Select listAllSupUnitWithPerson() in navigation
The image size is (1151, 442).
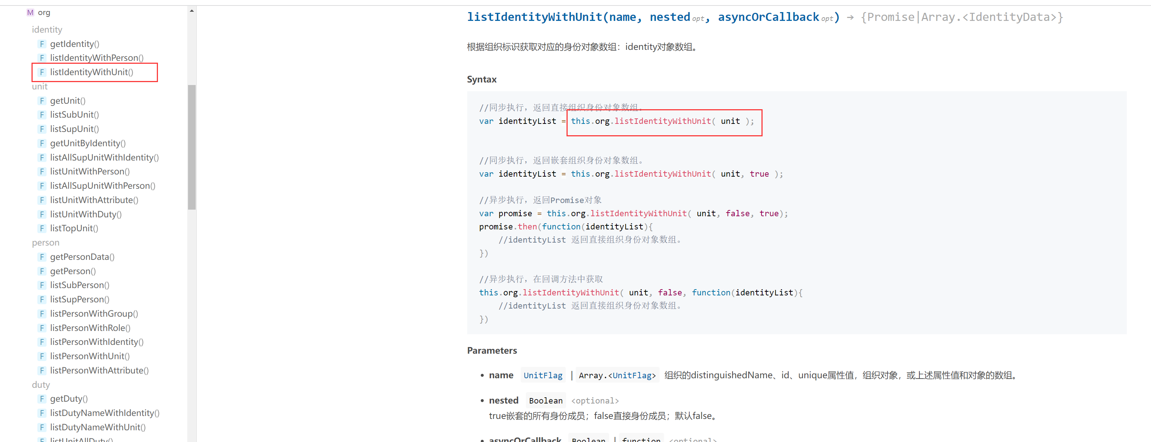pos(102,186)
